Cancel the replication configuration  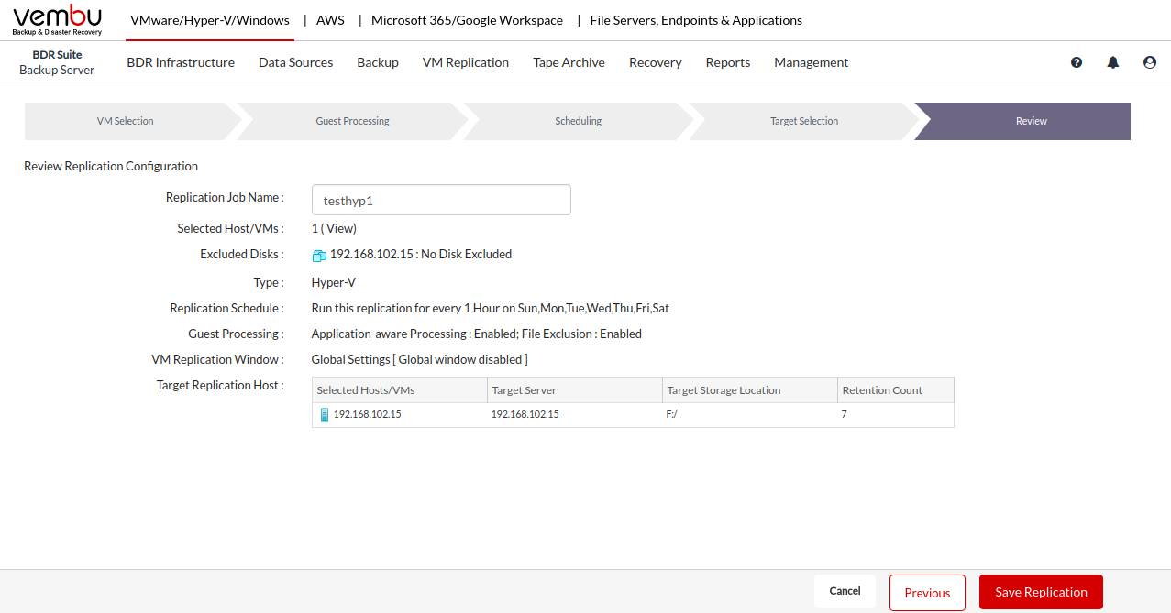pyautogui.click(x=845, y=591)
